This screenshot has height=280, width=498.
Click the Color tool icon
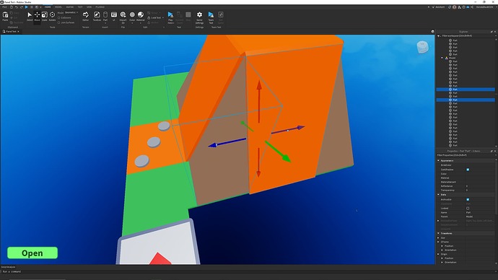click(x=132, y=15)
